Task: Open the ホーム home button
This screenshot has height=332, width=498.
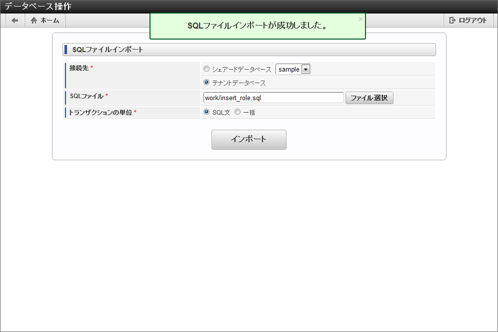Action: 45,21
